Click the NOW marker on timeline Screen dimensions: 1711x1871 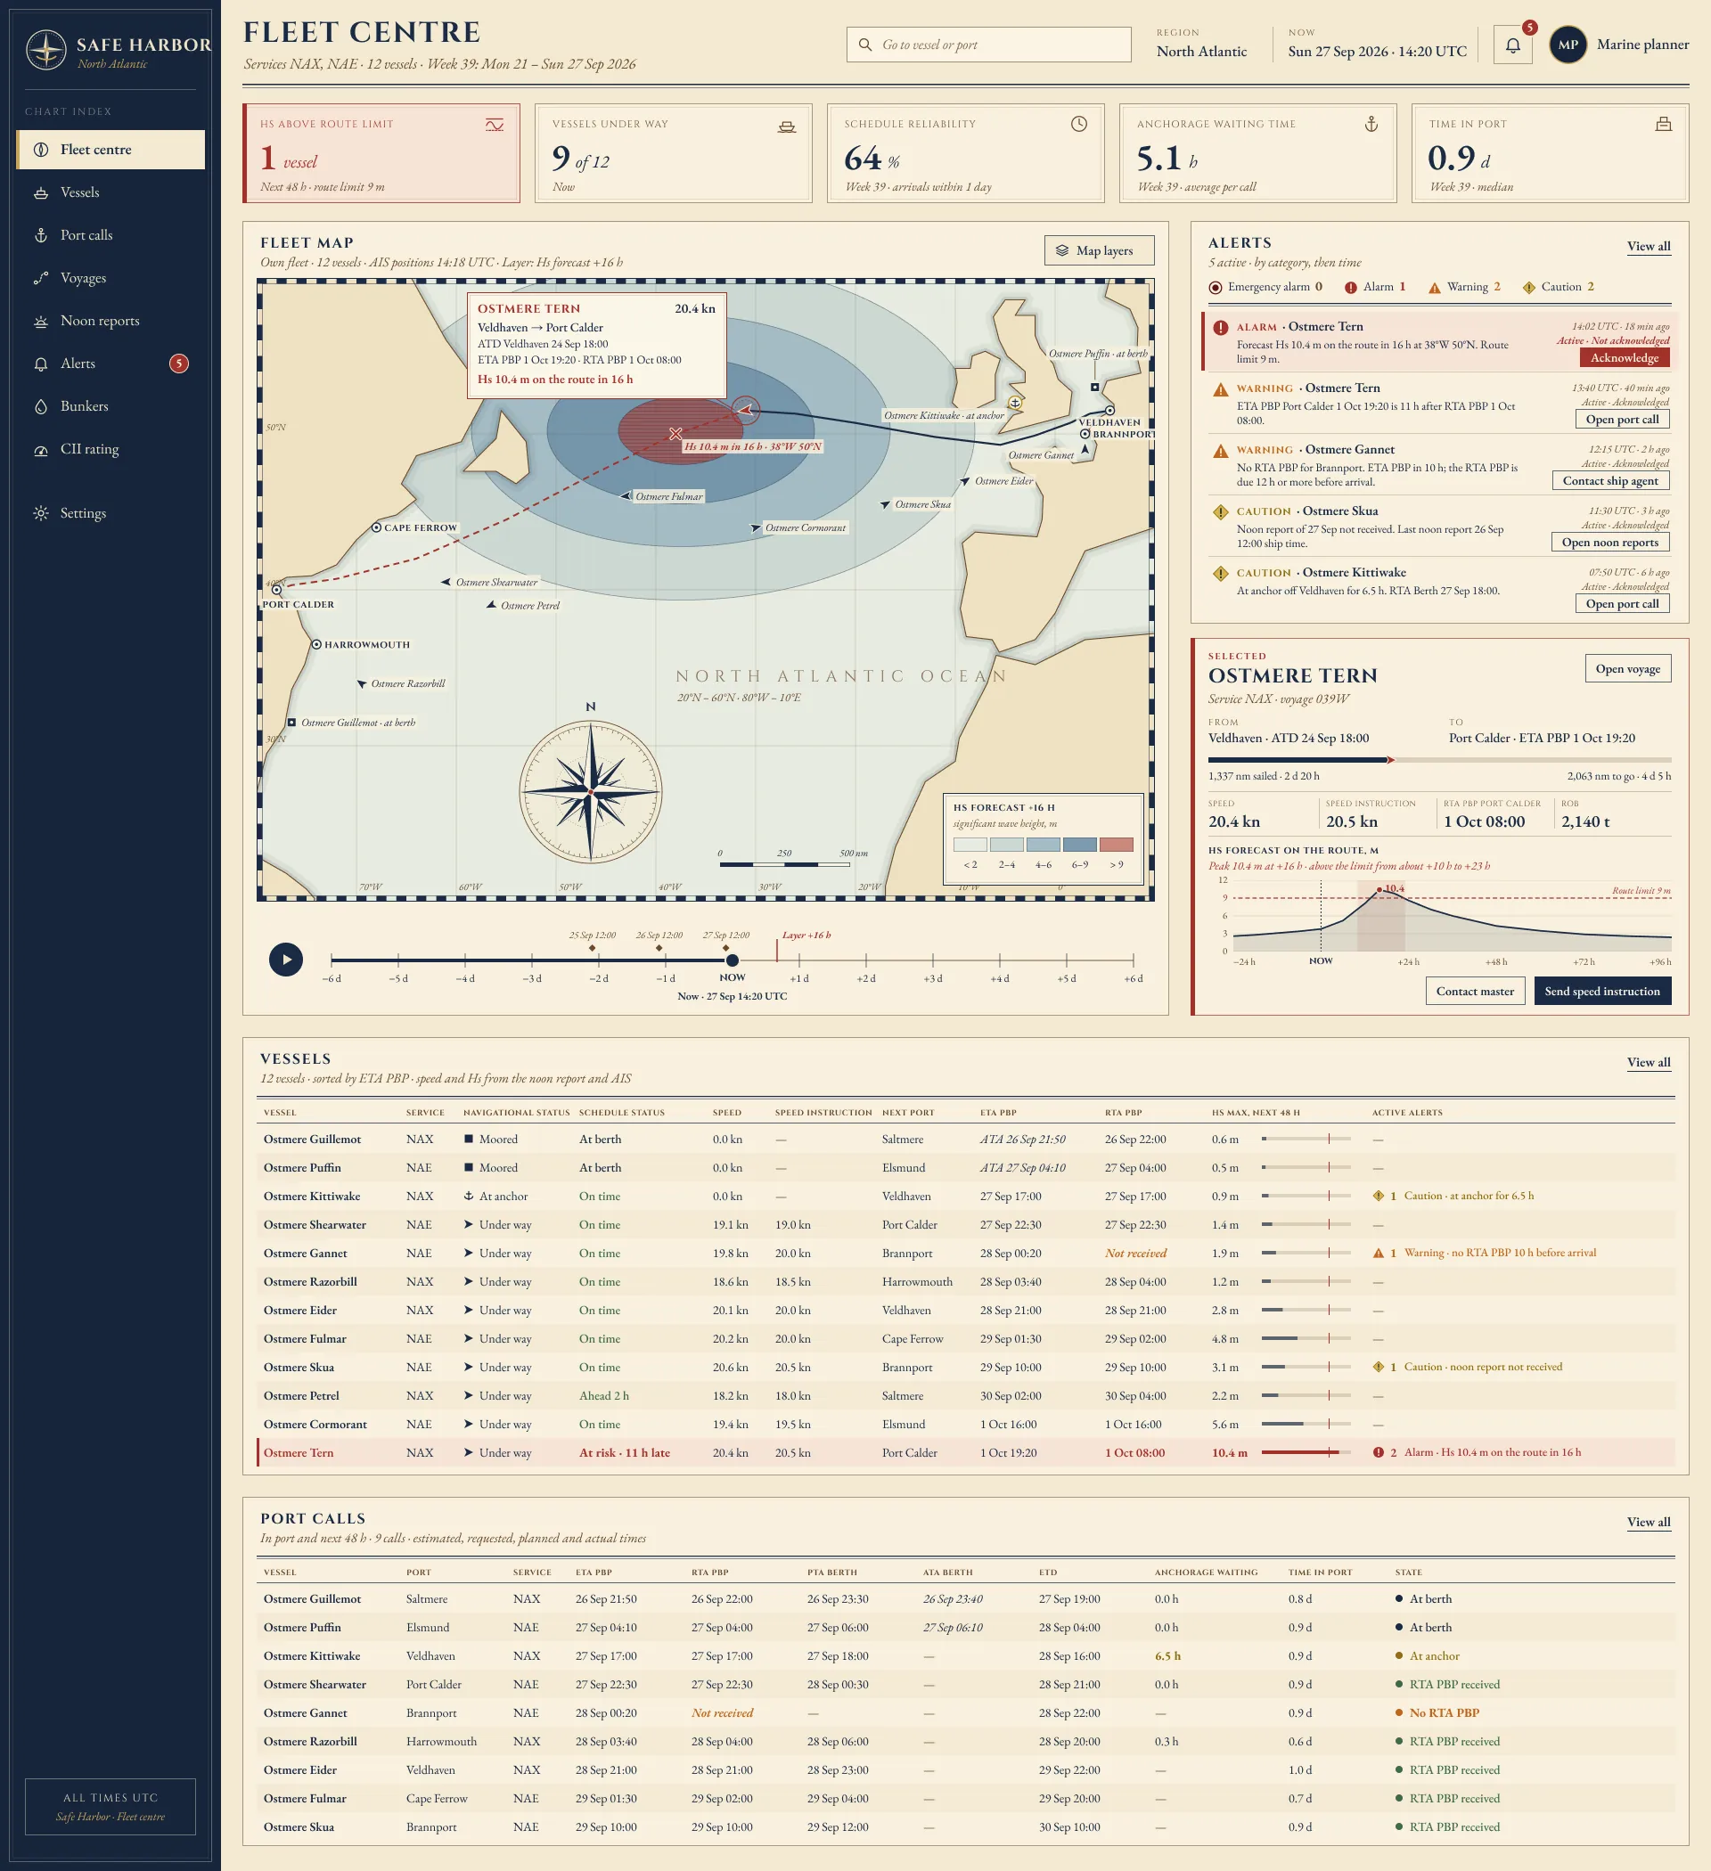[x=733, y=960]
